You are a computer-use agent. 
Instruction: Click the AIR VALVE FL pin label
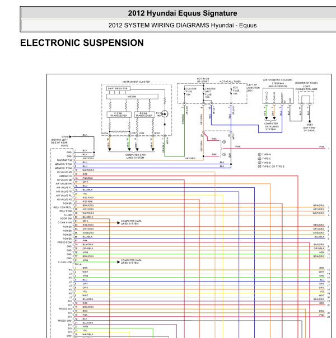tap(64, 188)
